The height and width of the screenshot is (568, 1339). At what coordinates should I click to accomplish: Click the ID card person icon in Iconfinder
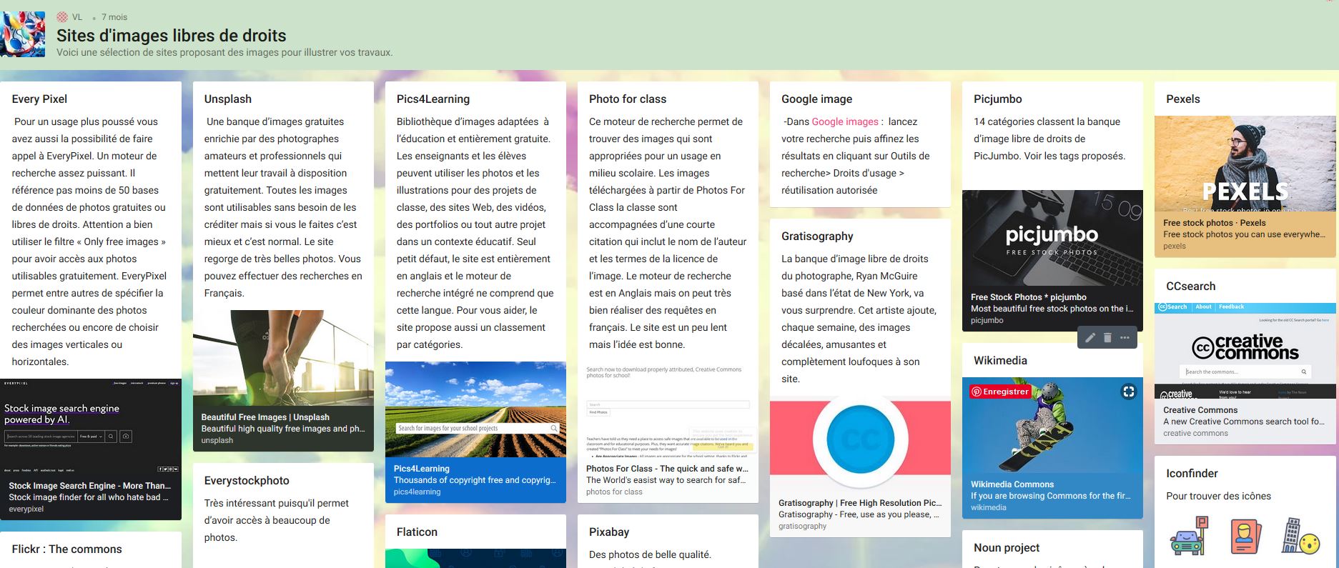coord(1245,536)
